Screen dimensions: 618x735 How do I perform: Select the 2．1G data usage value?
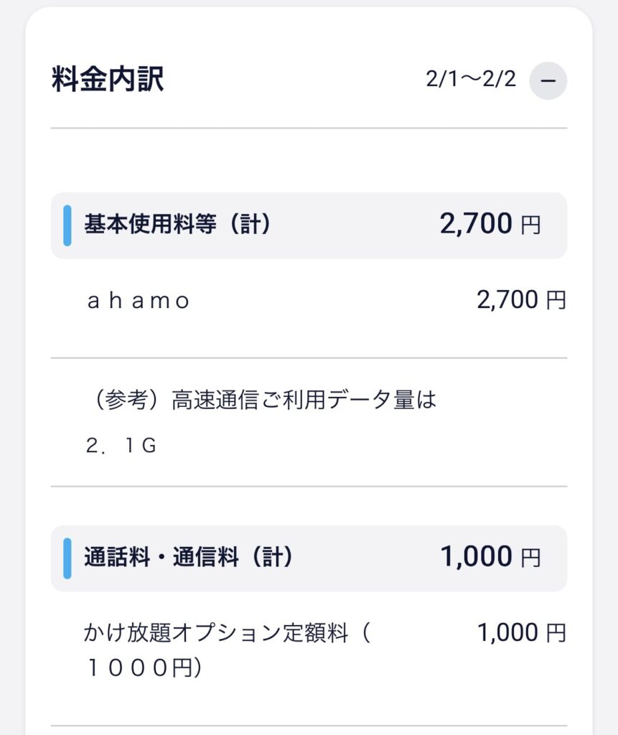click(121, 446)
